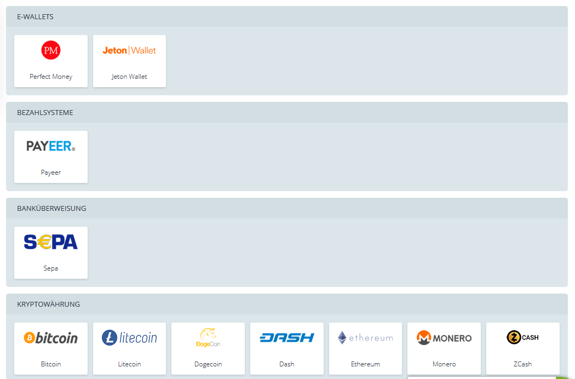575x379 pixels.
Task: Click the 'Perfect Money' label
Action: tap(50, 76)
